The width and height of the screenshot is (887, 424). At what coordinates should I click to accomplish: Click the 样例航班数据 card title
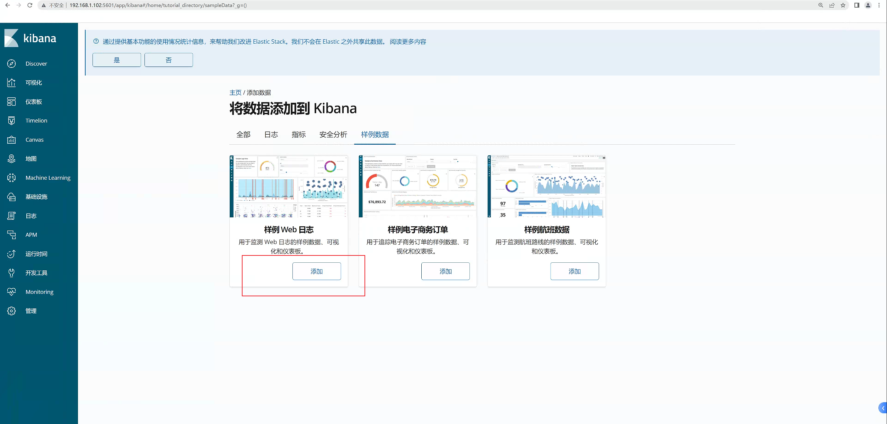click(x=547, y=230)
